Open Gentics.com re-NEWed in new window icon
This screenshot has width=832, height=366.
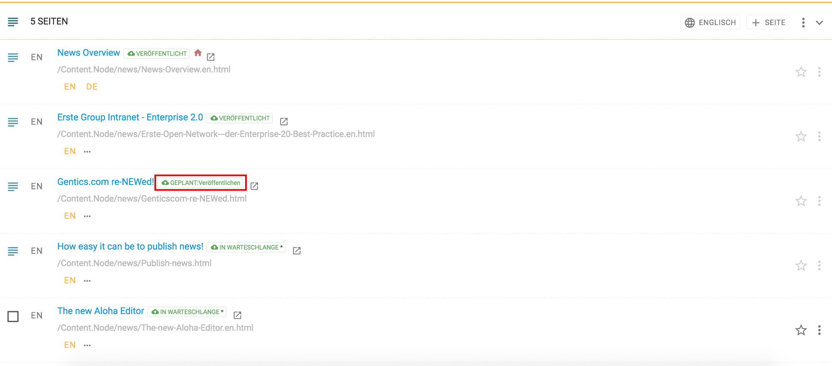(254, 186)
